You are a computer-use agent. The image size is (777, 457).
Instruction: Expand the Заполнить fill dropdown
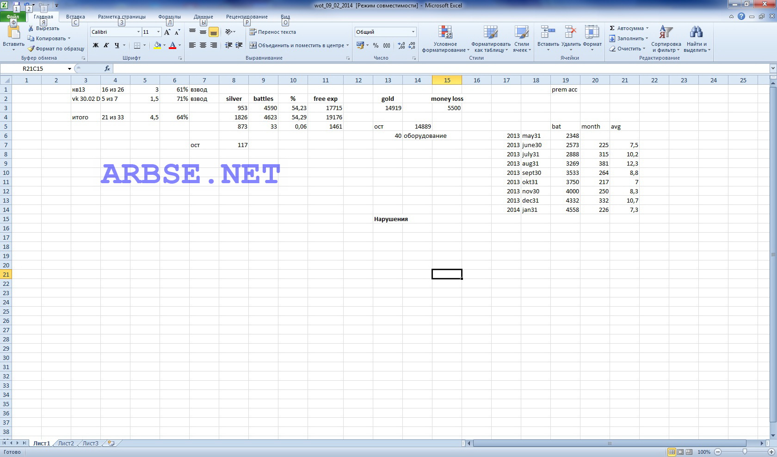click(x=647, y=38)
